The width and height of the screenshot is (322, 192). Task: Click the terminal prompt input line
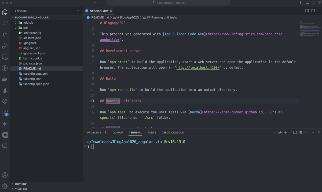tap(93, 147)
